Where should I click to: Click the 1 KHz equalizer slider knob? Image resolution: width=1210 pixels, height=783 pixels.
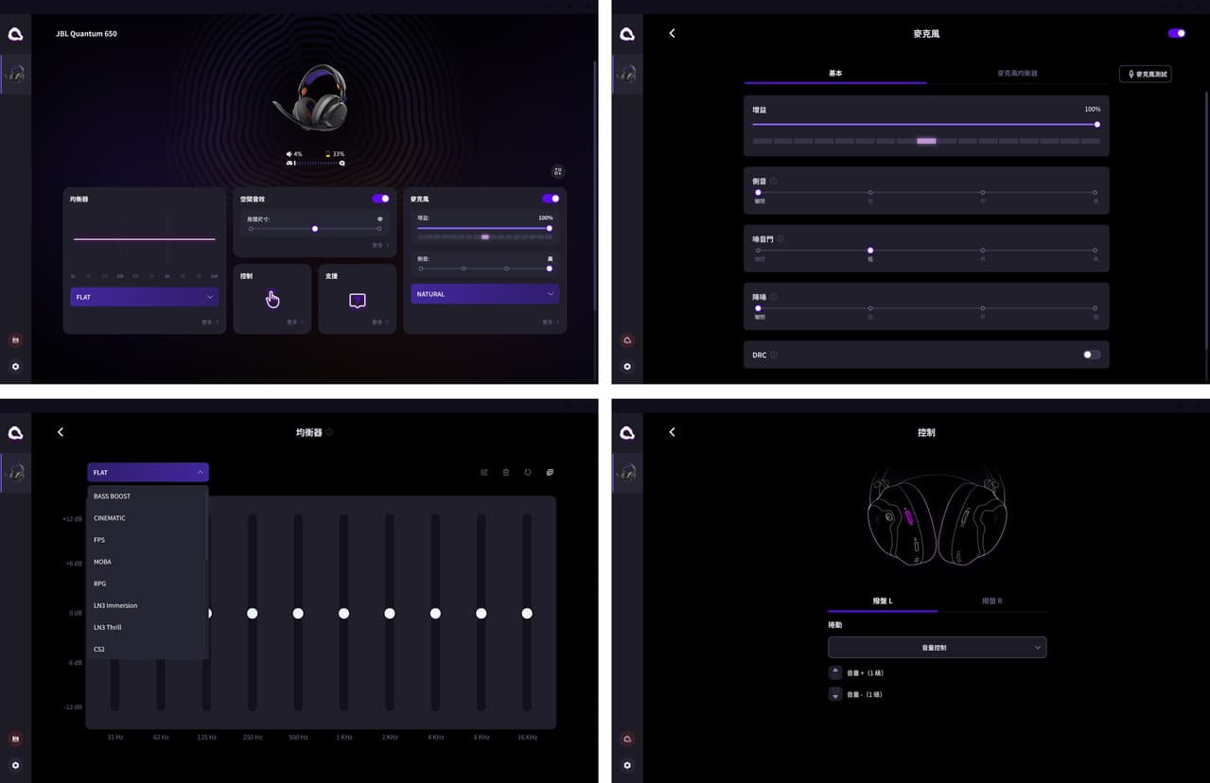point(343,614)
